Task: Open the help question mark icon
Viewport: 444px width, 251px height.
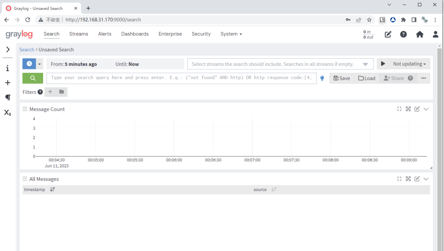Action: tap(403, 34)
